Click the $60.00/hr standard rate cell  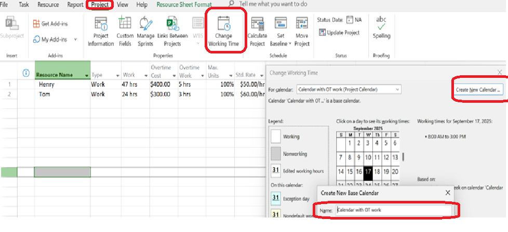tap(250, 94)
